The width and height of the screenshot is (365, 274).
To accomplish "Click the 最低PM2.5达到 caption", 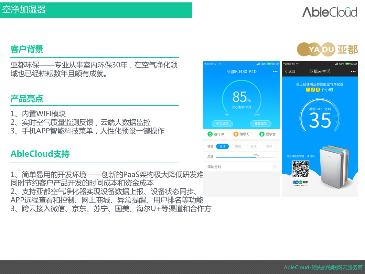I will click(x=320, y=109).
